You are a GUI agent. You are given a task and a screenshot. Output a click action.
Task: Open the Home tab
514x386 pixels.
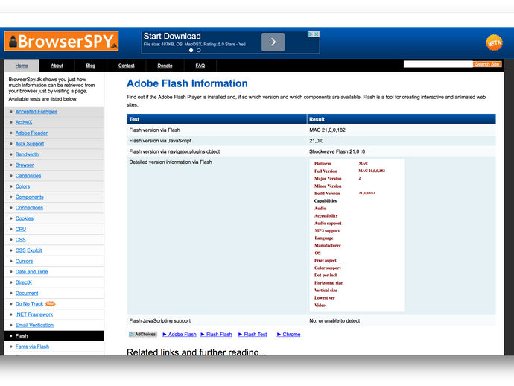(x=22, y=66)
